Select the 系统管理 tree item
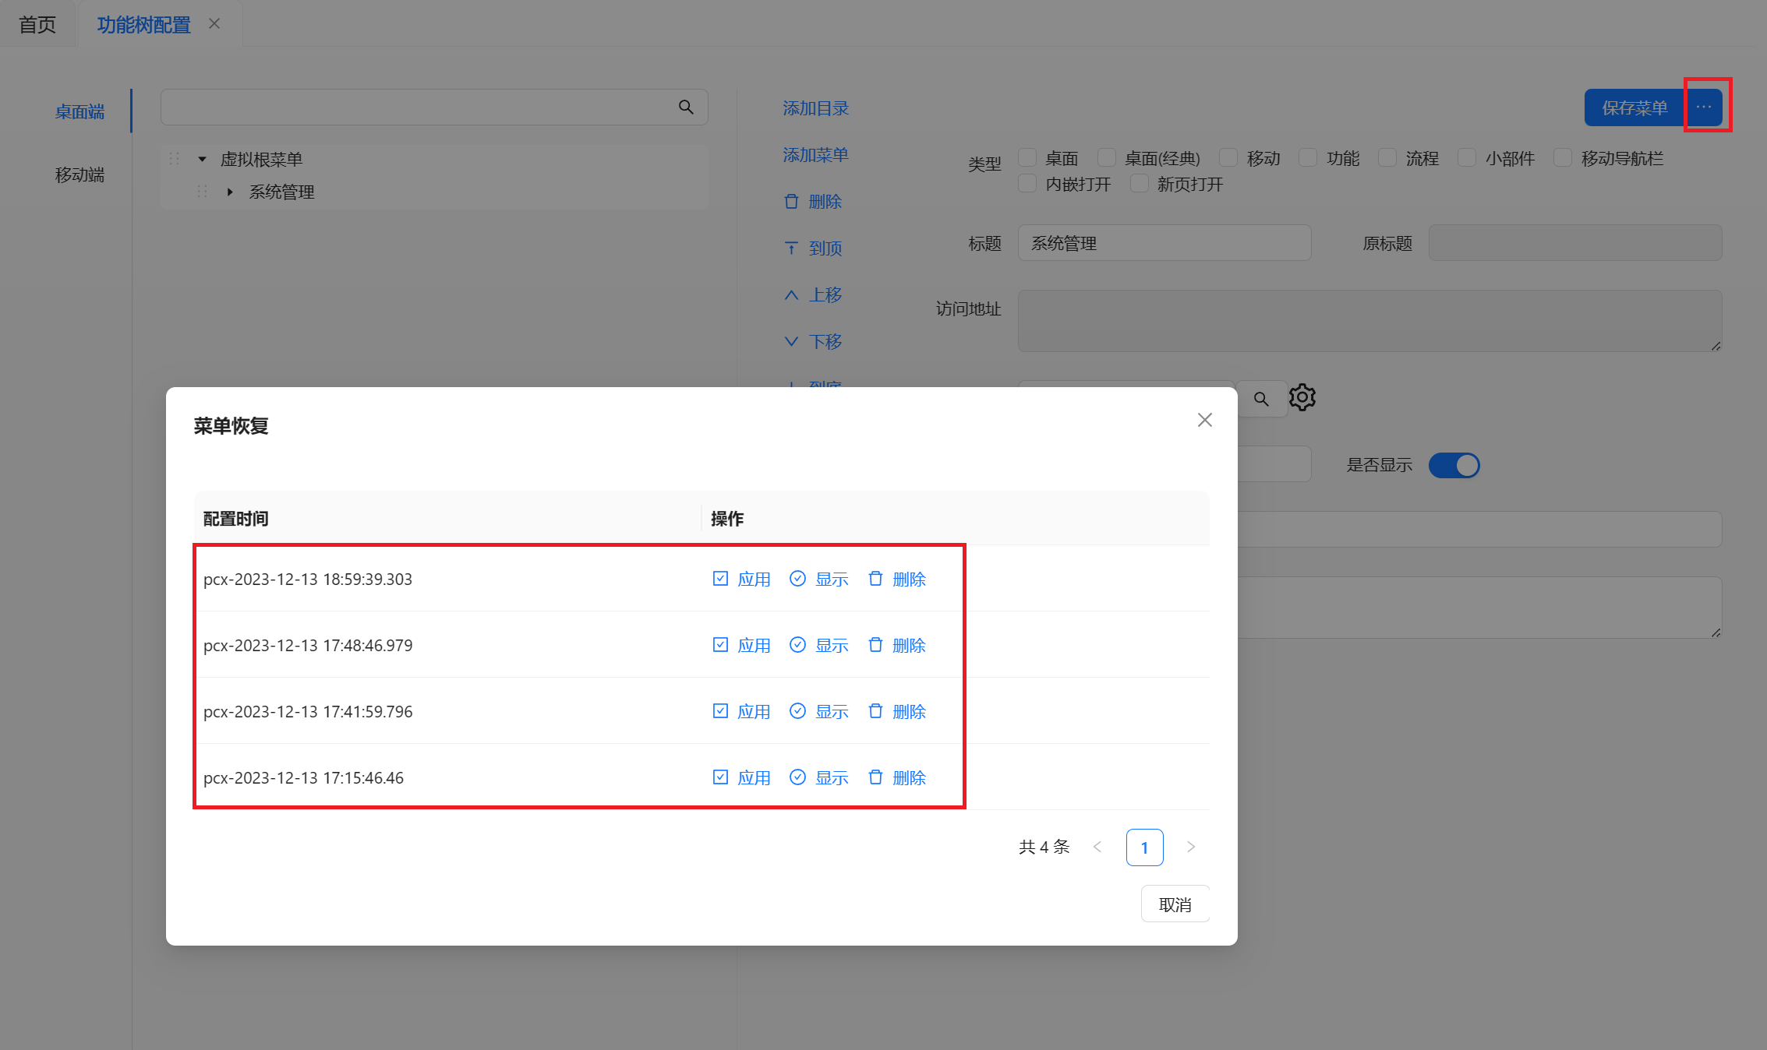This screenshot has height=1050, width=1767. pyautogui.click(x=281, y=192)
